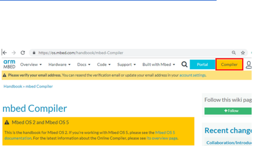Click the Please verify your email address text

(35, 75)
